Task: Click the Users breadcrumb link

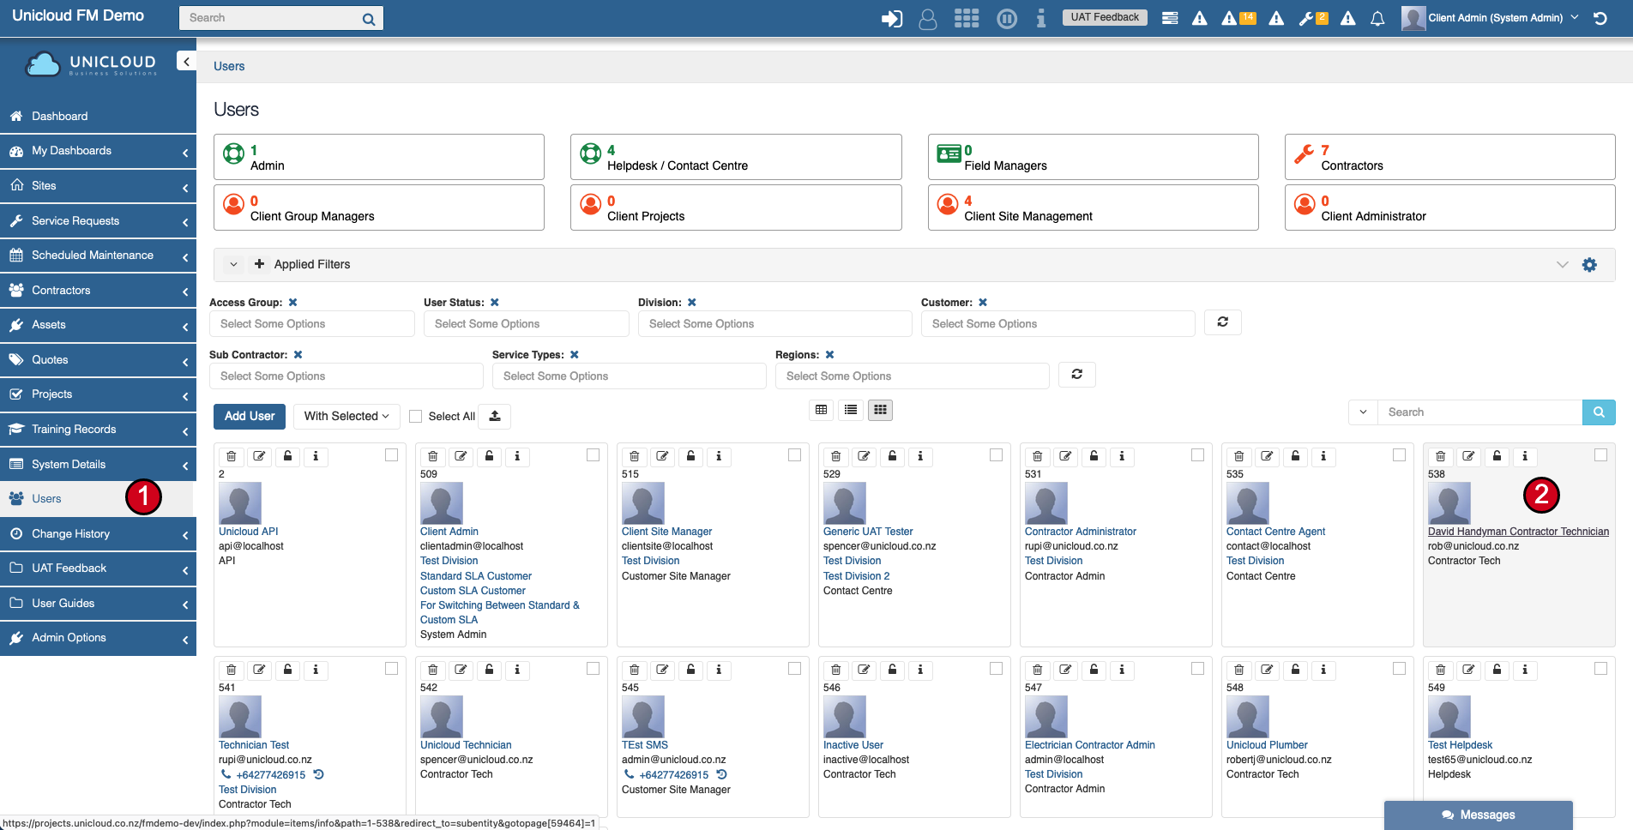Action: [x=229, y=66]
